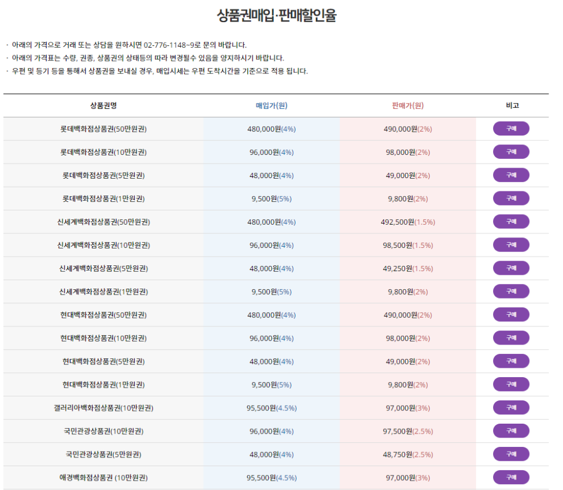Click 구매 button for 현대백화점상품권(50만원권)
Viewport: 563px width, 490px height.
tap(511, 314)
